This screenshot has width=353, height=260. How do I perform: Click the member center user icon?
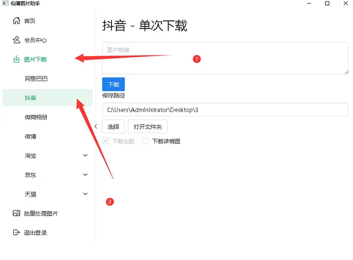pos(17,40)
